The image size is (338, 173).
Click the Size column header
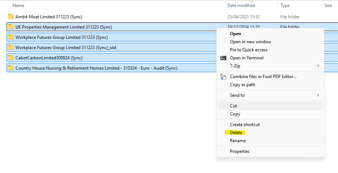[328, 5]
